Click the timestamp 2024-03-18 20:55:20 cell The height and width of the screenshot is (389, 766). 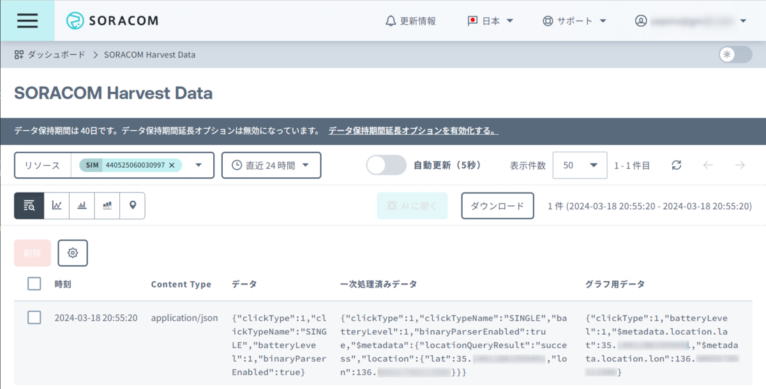click(96, 318)
